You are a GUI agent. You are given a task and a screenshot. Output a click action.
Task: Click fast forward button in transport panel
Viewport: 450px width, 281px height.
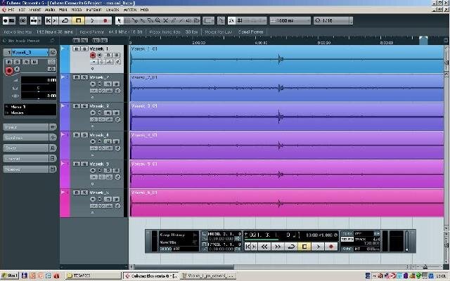pyautogui.click(x=278, y=247)
